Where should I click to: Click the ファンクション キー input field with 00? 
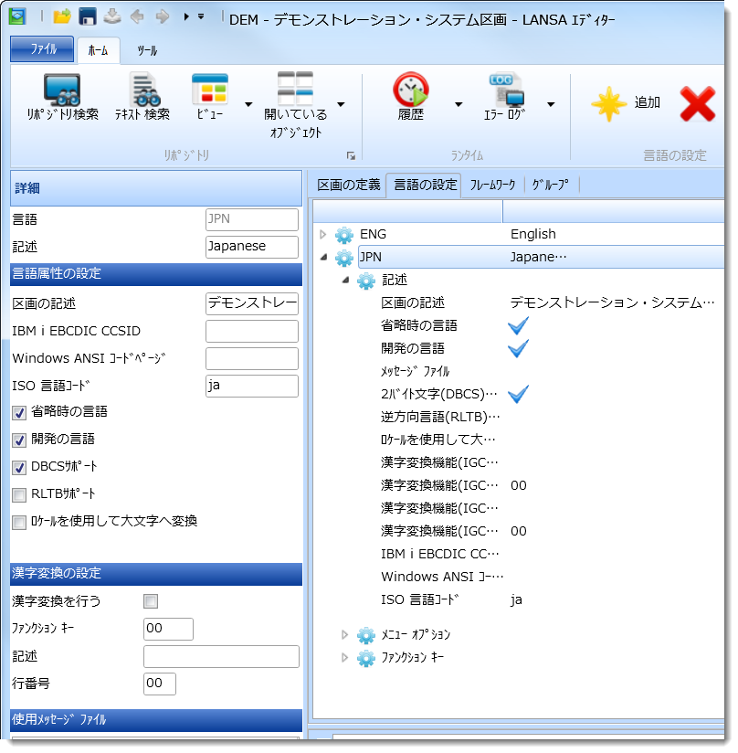coord(168,629)
